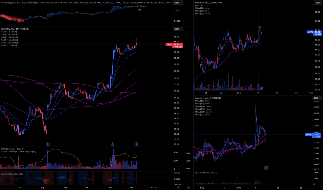This screenshot has height=190, width=323.
Task: Click the 'Nov' label on daily time axis
Action: click(x=111, y=188)
